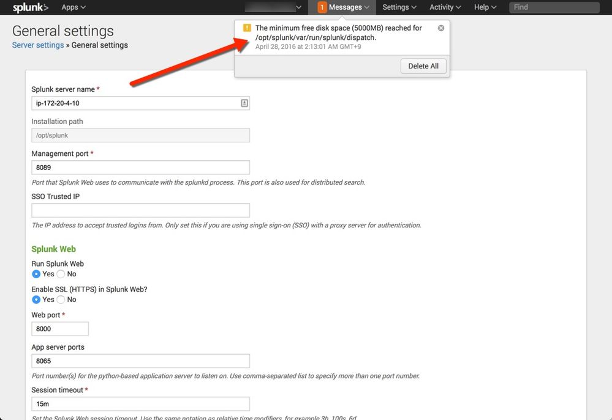The width and height of the screenshot is (612, 420).
Task: Click the Installation path field
Action: pos(140,135)
